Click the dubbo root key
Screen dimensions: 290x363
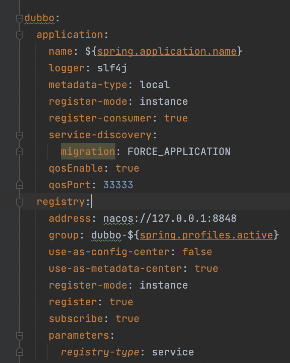click(x=39, y=18)
